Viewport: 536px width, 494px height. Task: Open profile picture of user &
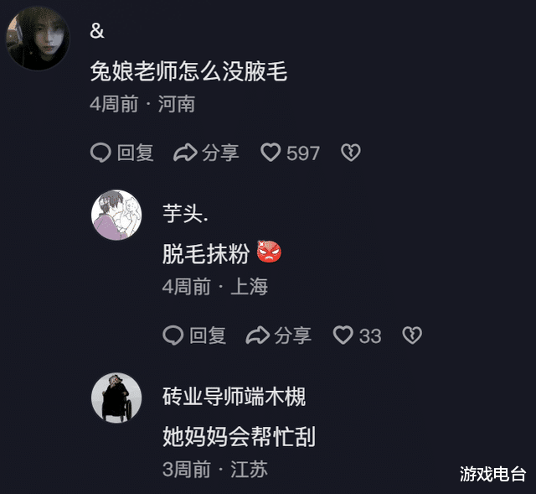[38, 39]
